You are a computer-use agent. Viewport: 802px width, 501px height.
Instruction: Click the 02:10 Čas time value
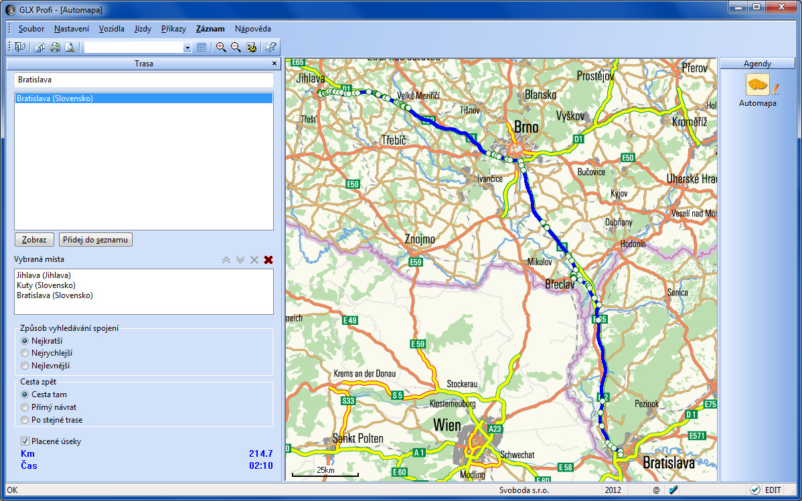click(261, 466)
